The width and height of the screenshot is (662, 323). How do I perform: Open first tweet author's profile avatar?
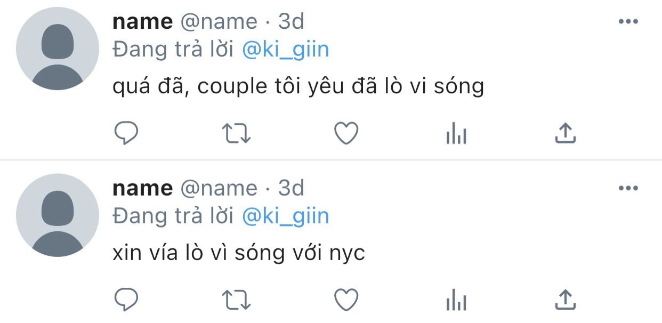(x=58, y=49)
